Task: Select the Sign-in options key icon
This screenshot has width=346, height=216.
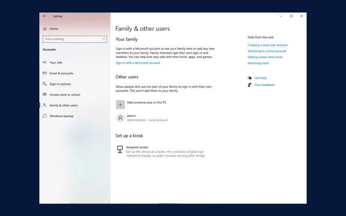Action: 45,84
